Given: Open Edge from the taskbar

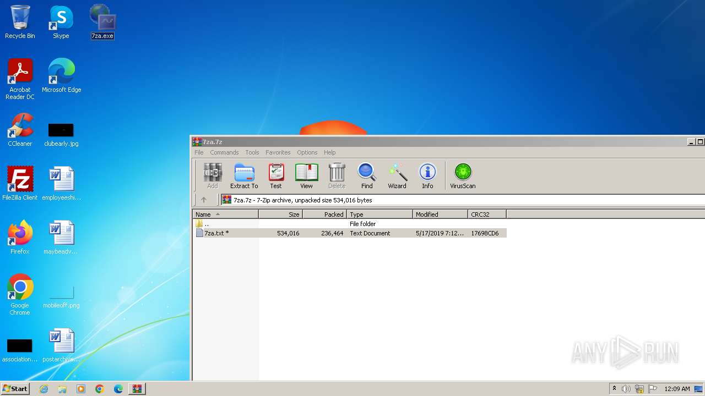Looking at the screenshot, I should (x=118, y=389).
